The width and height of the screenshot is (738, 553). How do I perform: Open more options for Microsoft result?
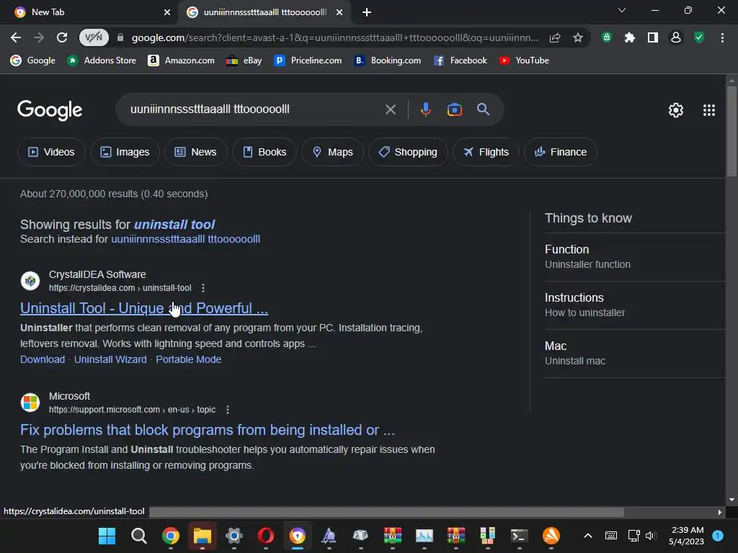point(227,410)
